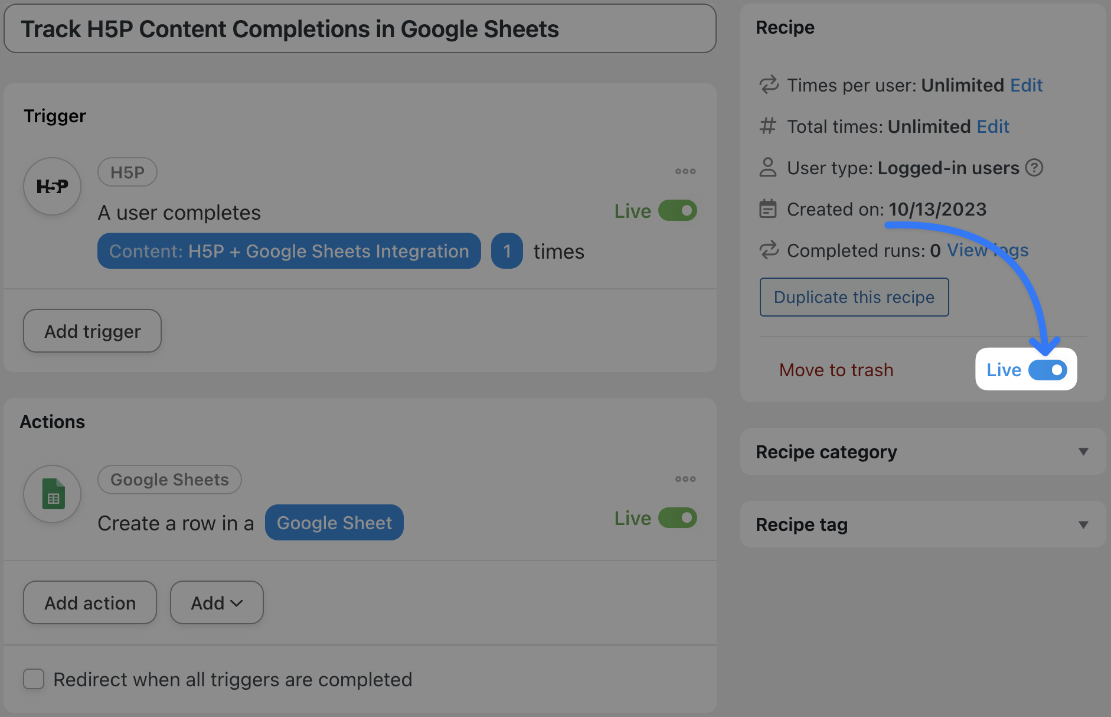Viewport: 1111px width, 717px height.
Task: Open the Google Sheets action's three-dot menu
Action: coord(685,479)
